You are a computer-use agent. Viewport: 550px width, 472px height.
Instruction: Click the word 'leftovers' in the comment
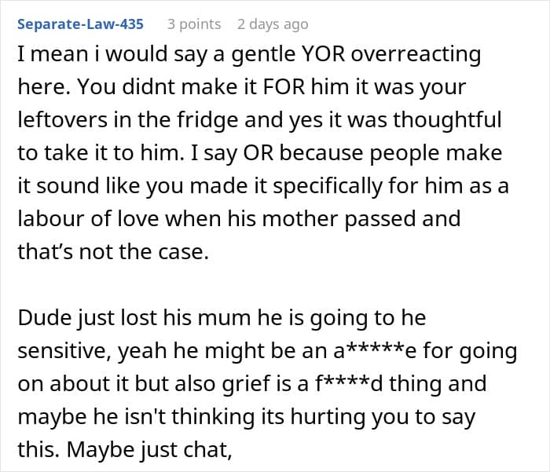(x=57, y=120)
